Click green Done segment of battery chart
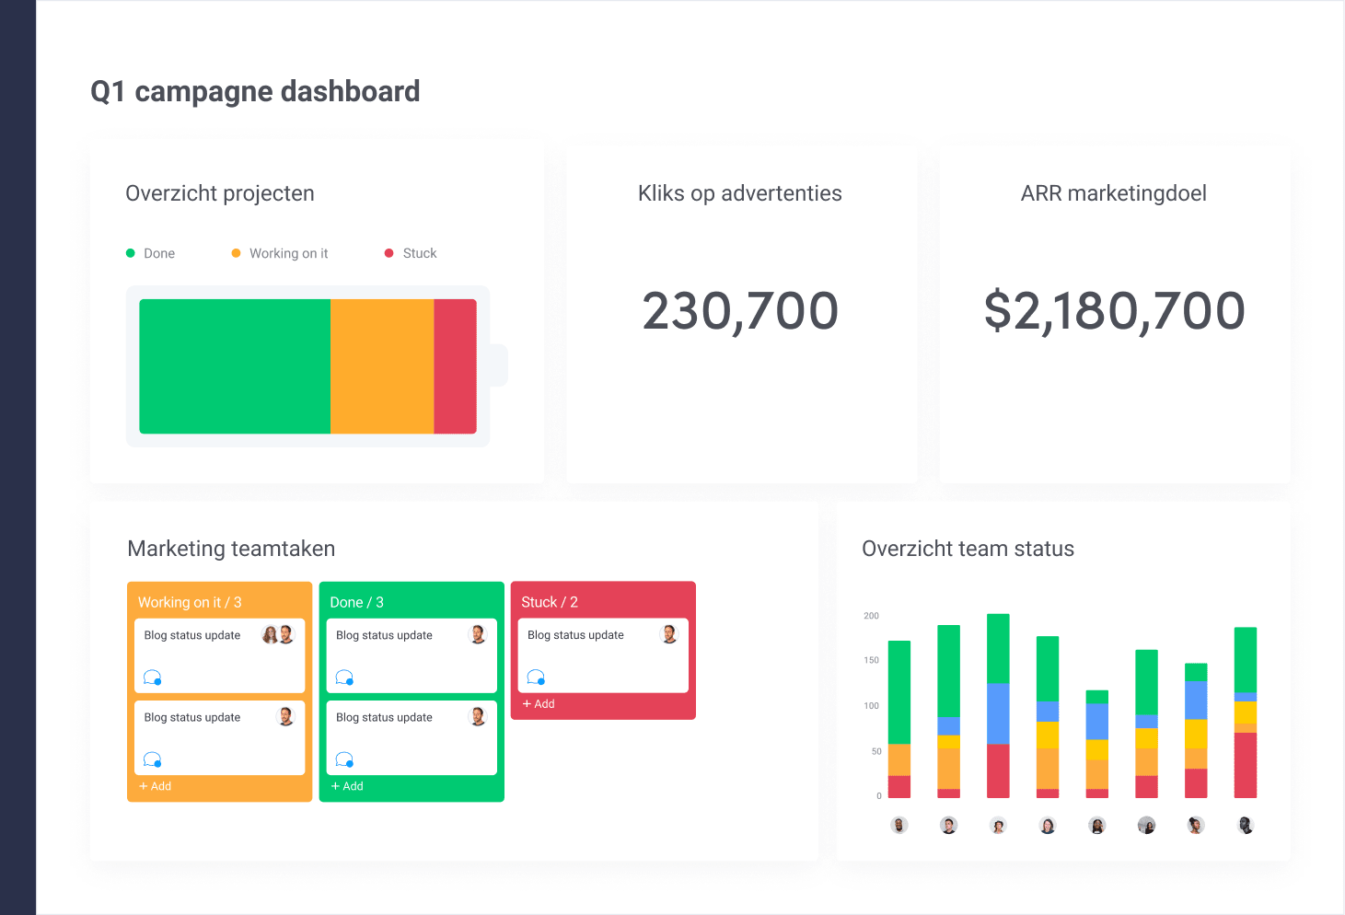The height and width of the screenshot is (915, 1345). 235,366
